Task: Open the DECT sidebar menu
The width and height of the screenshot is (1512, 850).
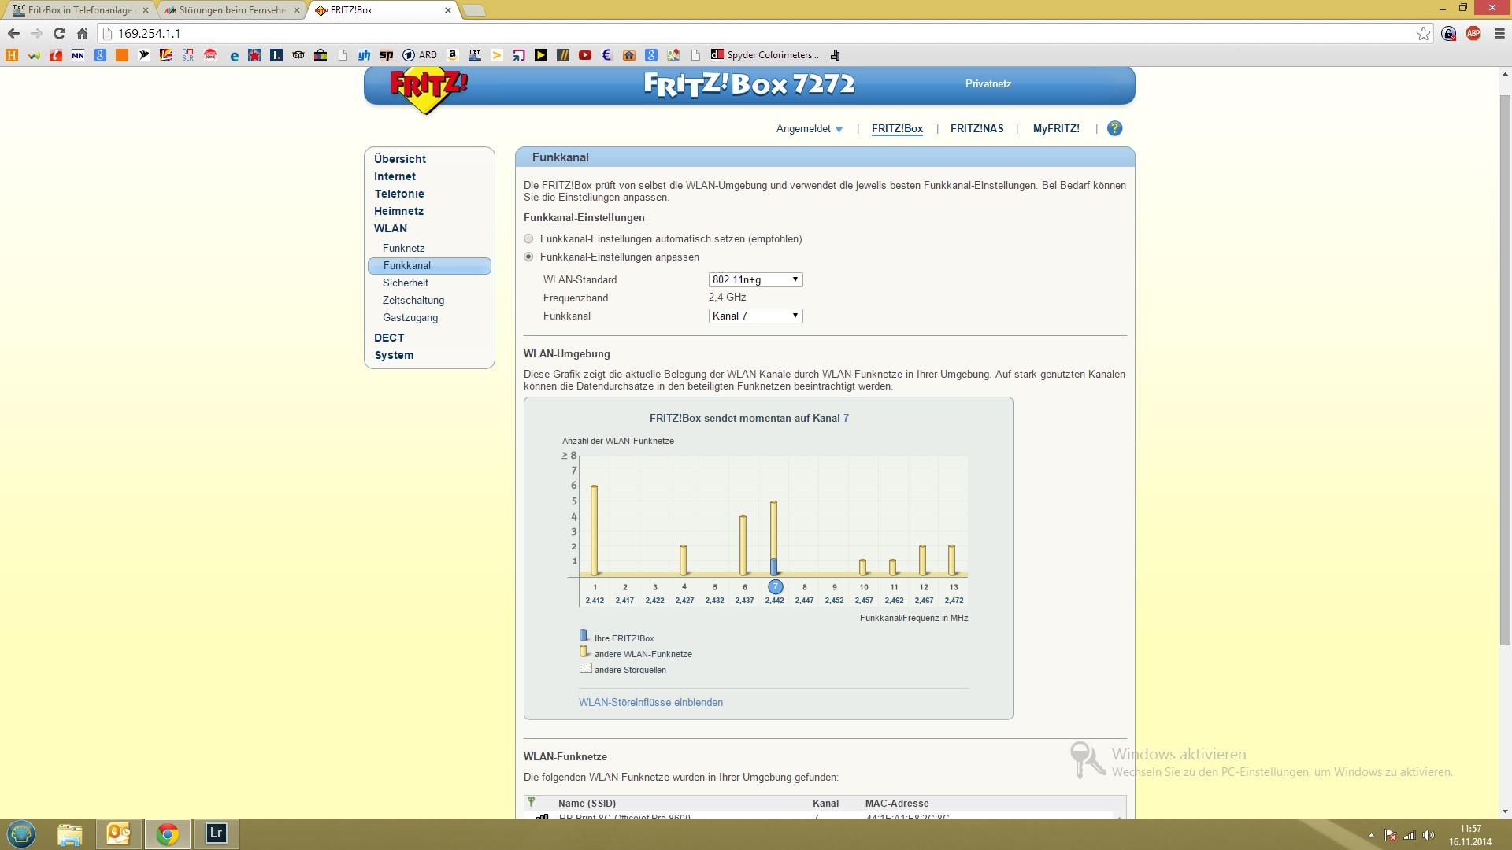Action: pos(389,338)
